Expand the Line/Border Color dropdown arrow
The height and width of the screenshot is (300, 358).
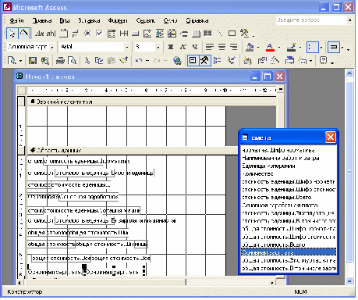pyautogui.click(x=300, y=48)
